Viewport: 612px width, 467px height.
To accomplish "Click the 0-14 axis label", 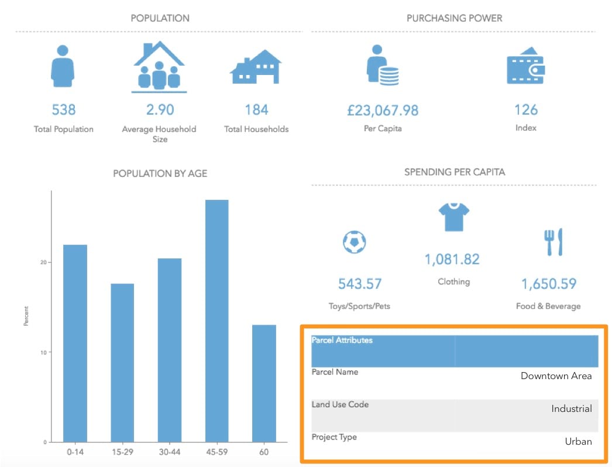I will tap(75, 452).
